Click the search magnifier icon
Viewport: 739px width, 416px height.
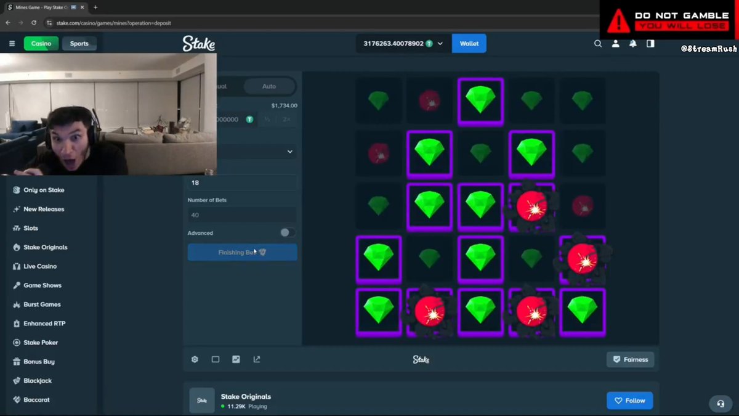click(x=597, y=44)
